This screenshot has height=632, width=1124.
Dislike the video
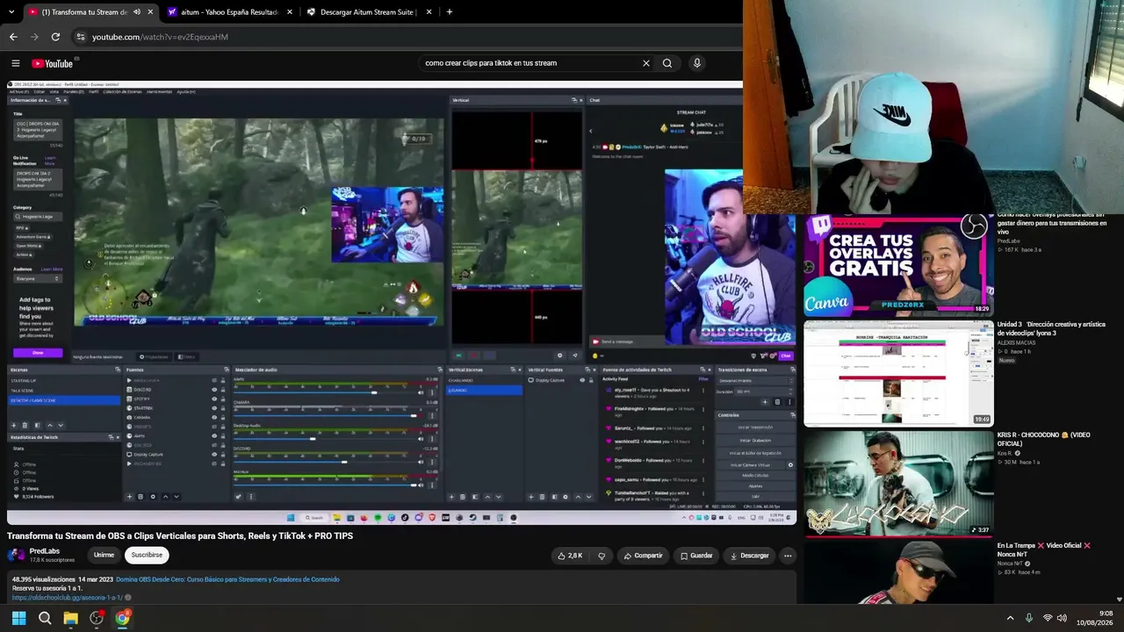pyautogui.click(x=602, y=556)
